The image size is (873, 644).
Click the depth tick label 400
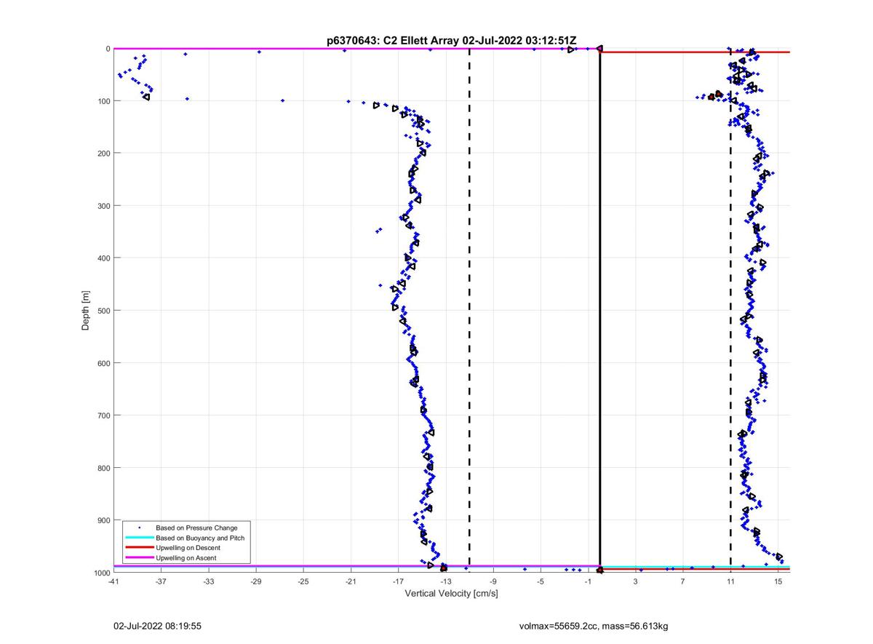pos(103,258)
